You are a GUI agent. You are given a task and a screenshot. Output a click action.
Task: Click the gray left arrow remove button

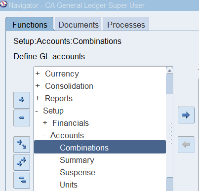186,145
